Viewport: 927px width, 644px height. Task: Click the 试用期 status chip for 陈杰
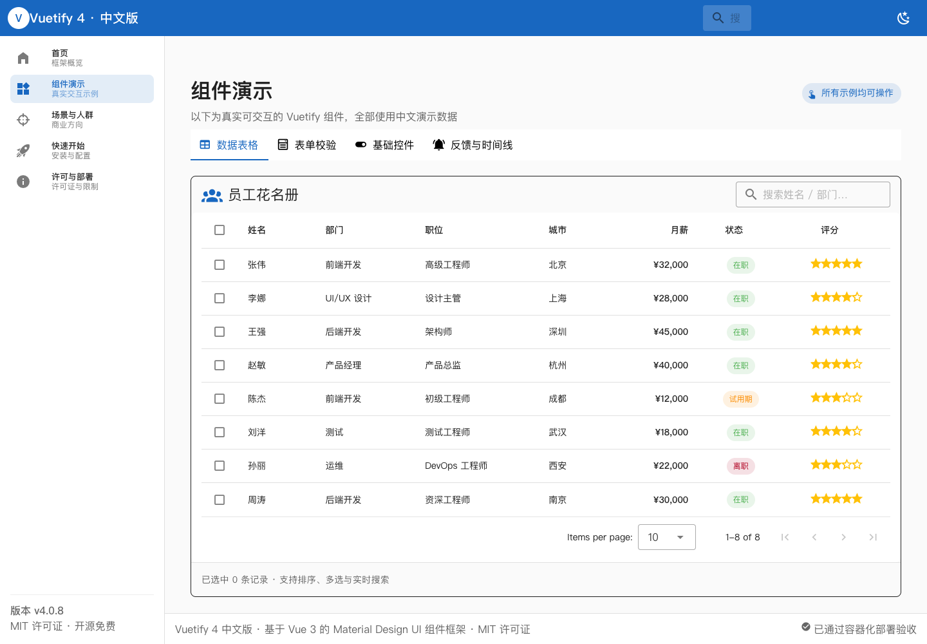[x=741, y=399]
